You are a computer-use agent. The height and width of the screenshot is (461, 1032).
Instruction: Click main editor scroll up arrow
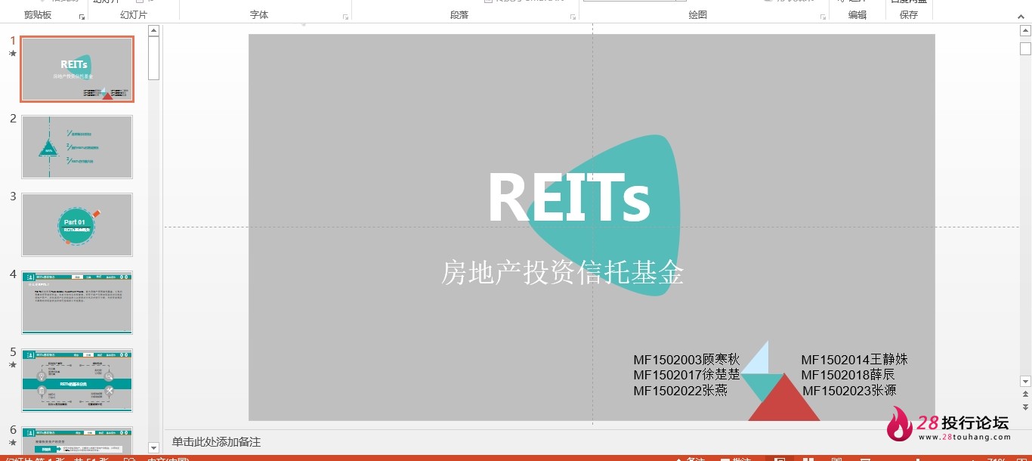pos(1025,30)
